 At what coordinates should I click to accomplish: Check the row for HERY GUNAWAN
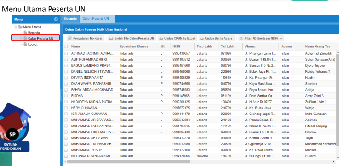pos(66,108)
